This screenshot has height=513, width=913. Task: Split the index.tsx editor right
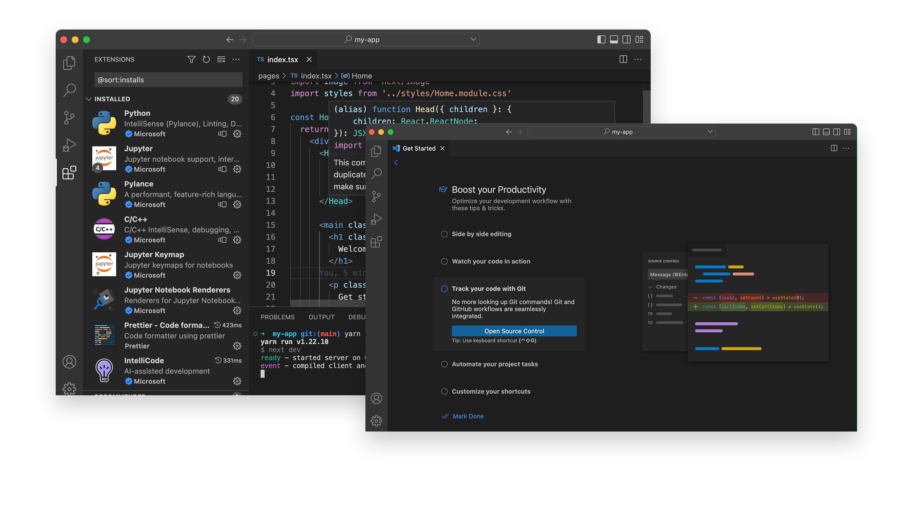click(x=623, y=59)
